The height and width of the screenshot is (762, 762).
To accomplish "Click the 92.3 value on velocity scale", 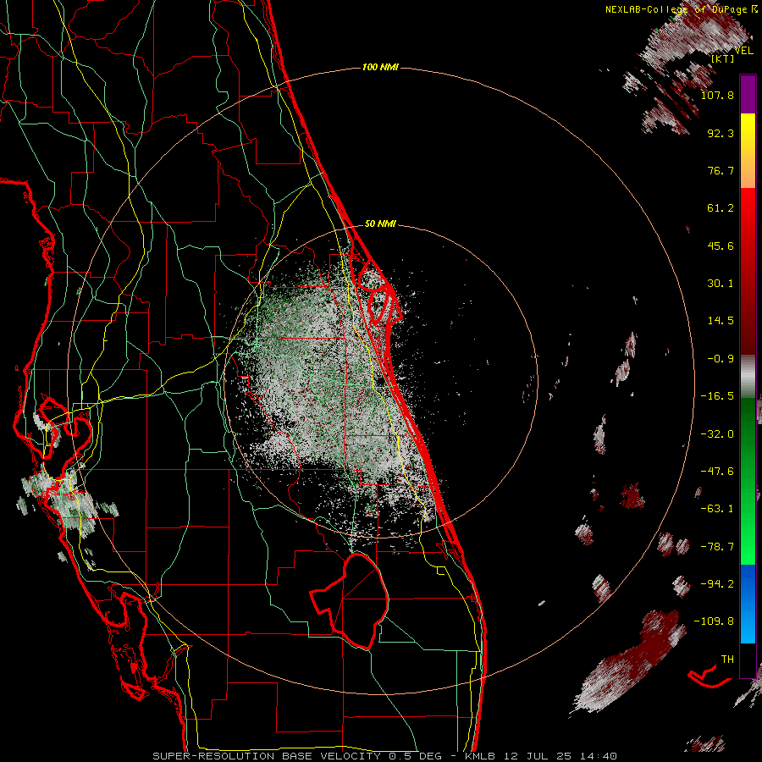I will [721, 133].
